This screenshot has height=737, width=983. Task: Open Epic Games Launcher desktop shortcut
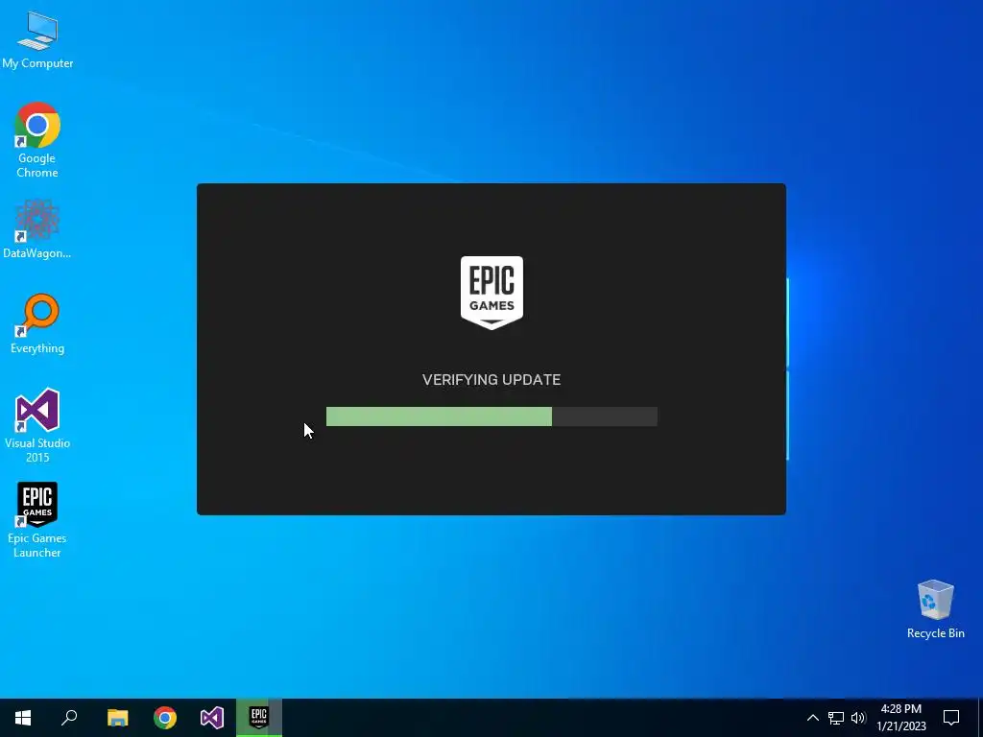[x=37, y=519]
